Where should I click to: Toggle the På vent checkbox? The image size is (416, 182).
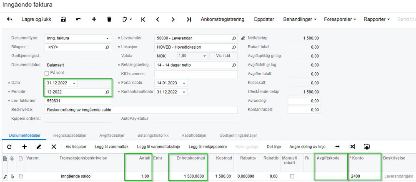tap(47, 73)
